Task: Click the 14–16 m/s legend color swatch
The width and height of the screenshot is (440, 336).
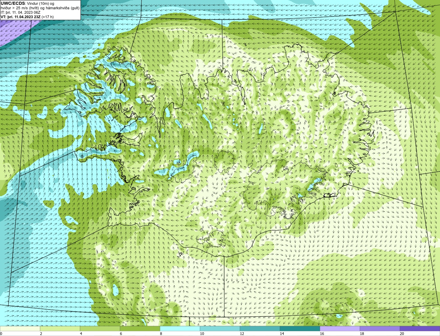Action: point(300,328)
